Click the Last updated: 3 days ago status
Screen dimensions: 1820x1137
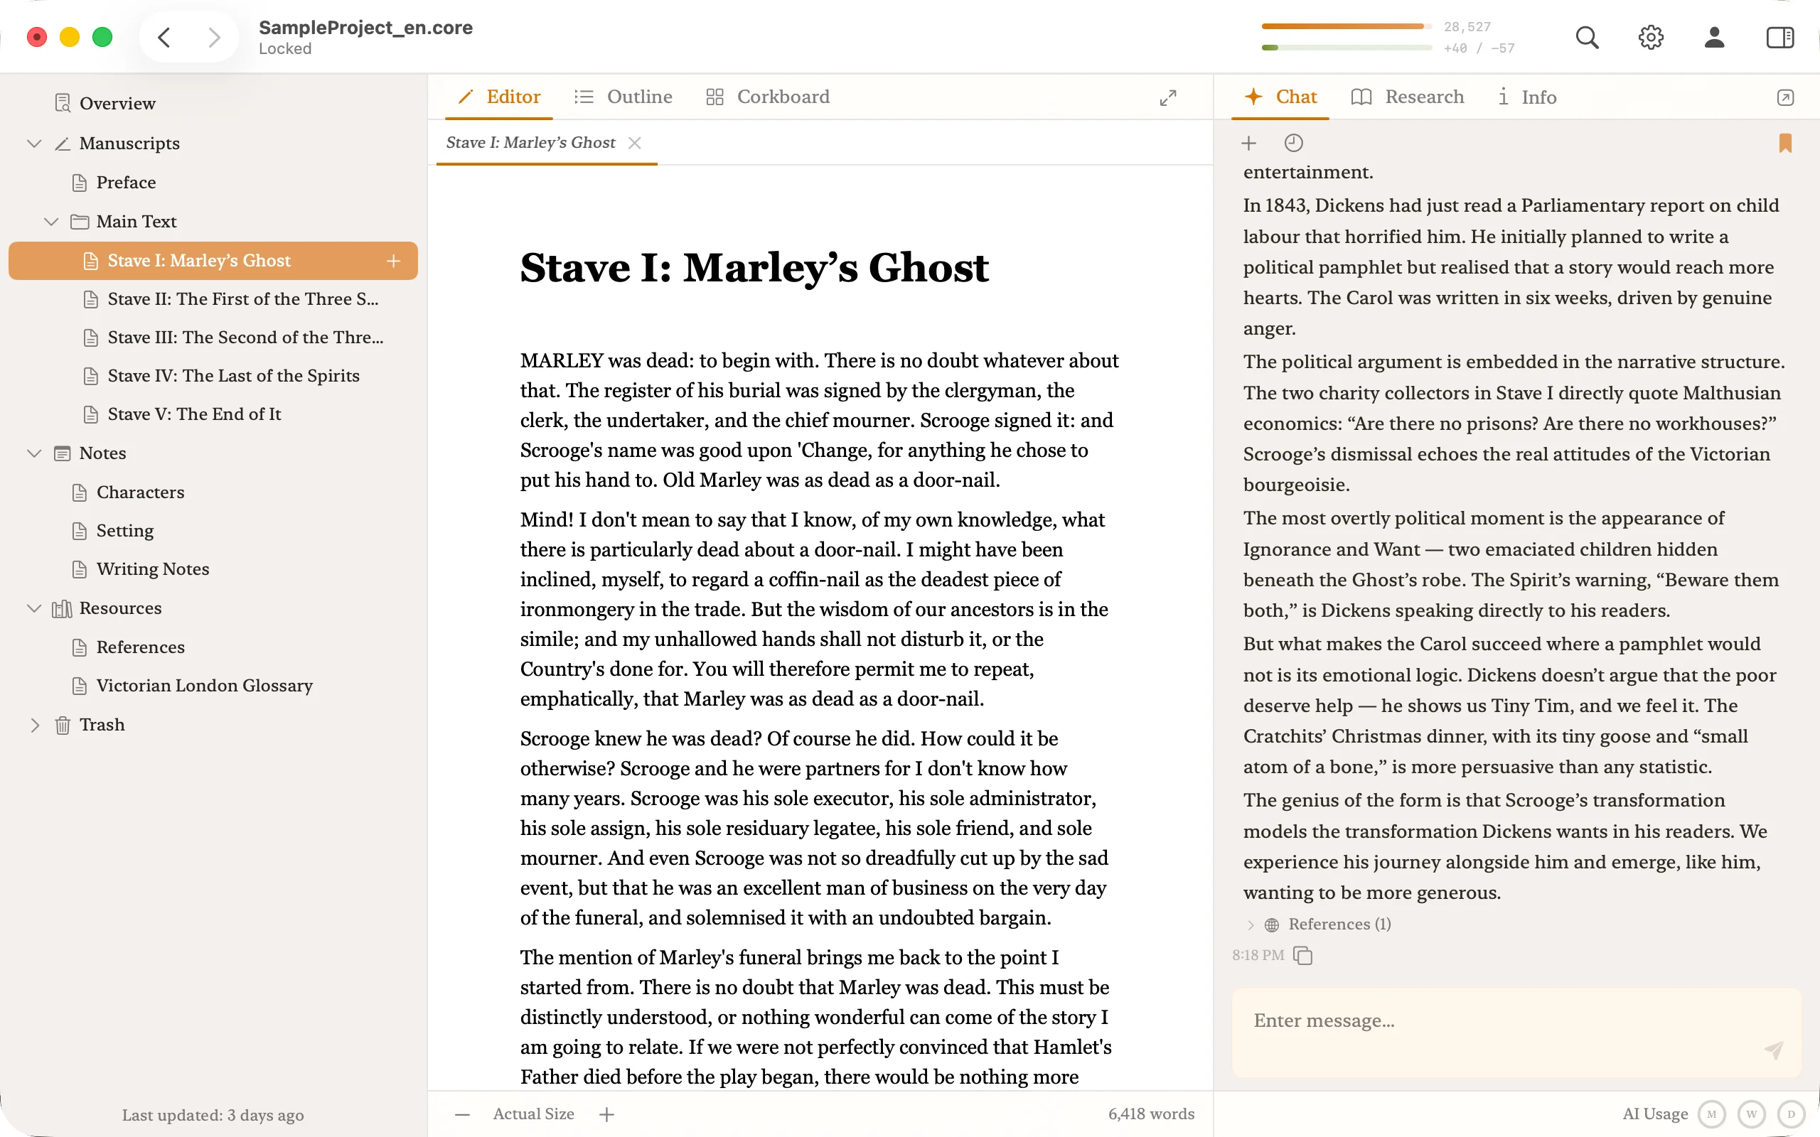click(x=213, y=1115)
